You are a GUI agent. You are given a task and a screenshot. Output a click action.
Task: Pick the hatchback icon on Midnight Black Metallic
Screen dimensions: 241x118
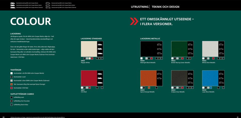[159, 45]
